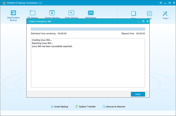Open Disk/Partition Backup tool
The height and width of the screenshot is (116, 176).
(13, 15)
